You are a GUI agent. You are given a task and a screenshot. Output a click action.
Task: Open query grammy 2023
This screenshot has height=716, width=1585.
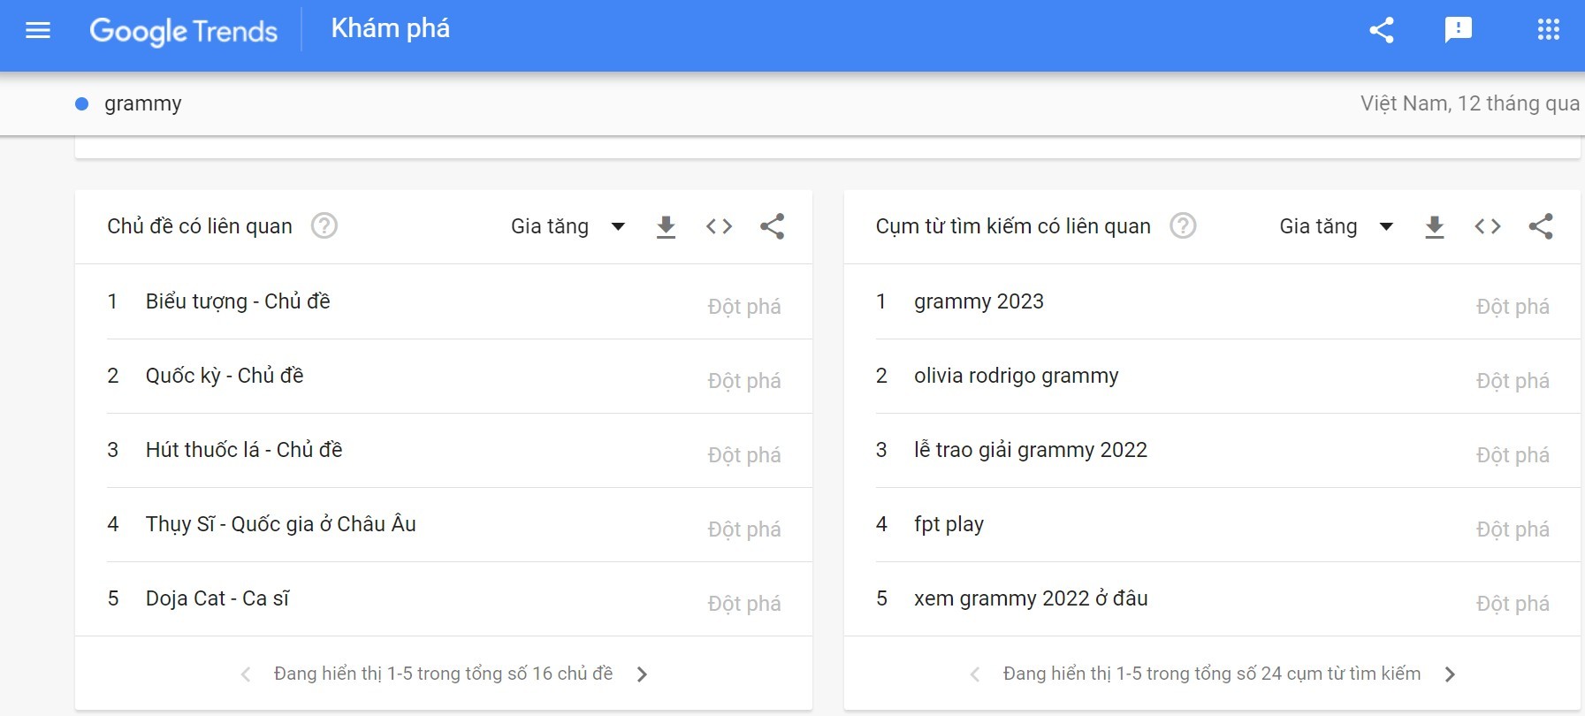pyautogui.click(x=979, y=301)
